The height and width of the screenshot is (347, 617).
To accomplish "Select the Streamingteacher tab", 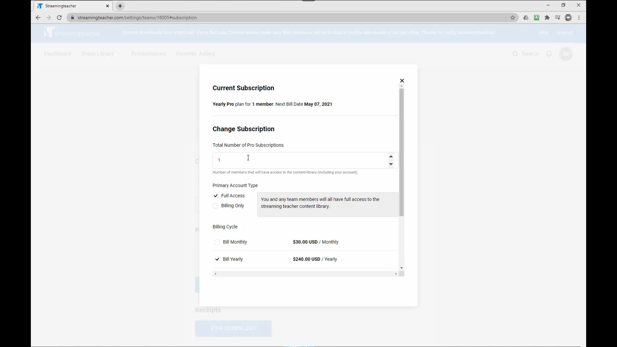I will point(73,6).
